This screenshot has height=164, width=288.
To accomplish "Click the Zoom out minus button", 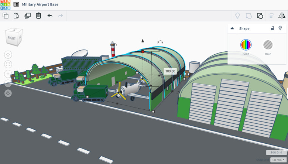I will pos(8,83).
